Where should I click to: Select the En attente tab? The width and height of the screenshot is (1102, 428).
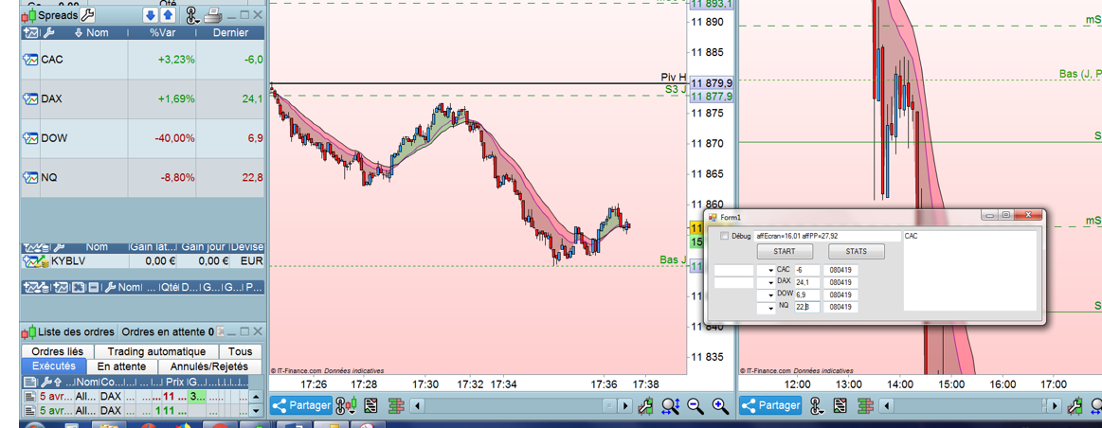(121, 366)
